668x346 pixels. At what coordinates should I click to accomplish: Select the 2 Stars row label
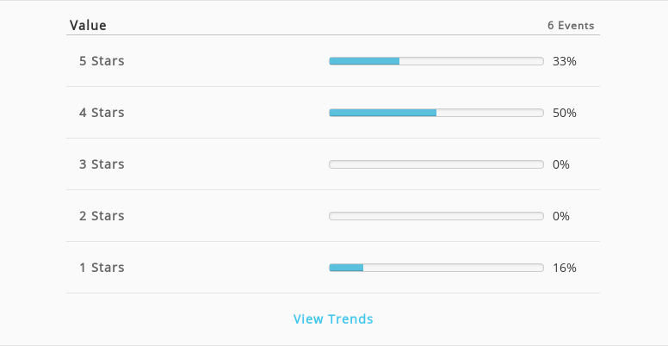coord(102,216)
